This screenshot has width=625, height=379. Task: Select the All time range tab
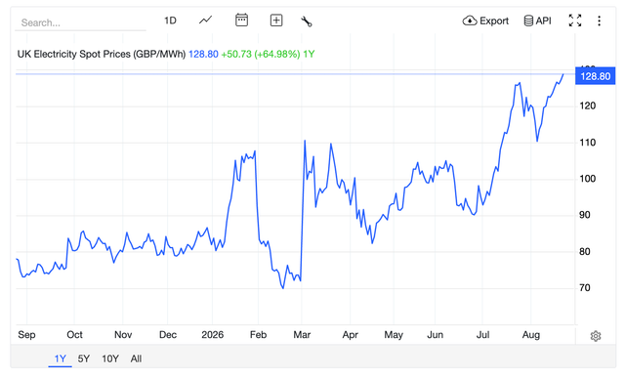136,358
